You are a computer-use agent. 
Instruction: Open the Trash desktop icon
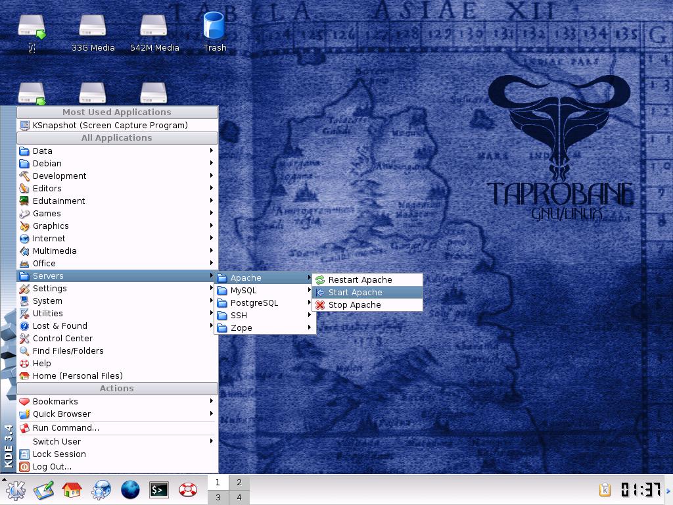tap(214, 32)
